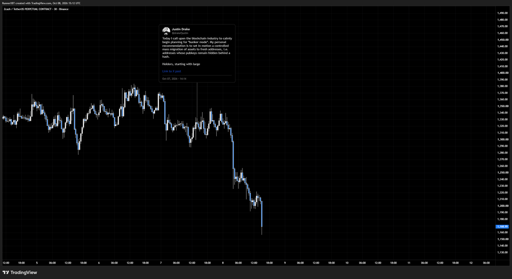The width and height of the screenshot is (512, 279).
Task: Select the @drakefjustin handle
Action: 180,33
